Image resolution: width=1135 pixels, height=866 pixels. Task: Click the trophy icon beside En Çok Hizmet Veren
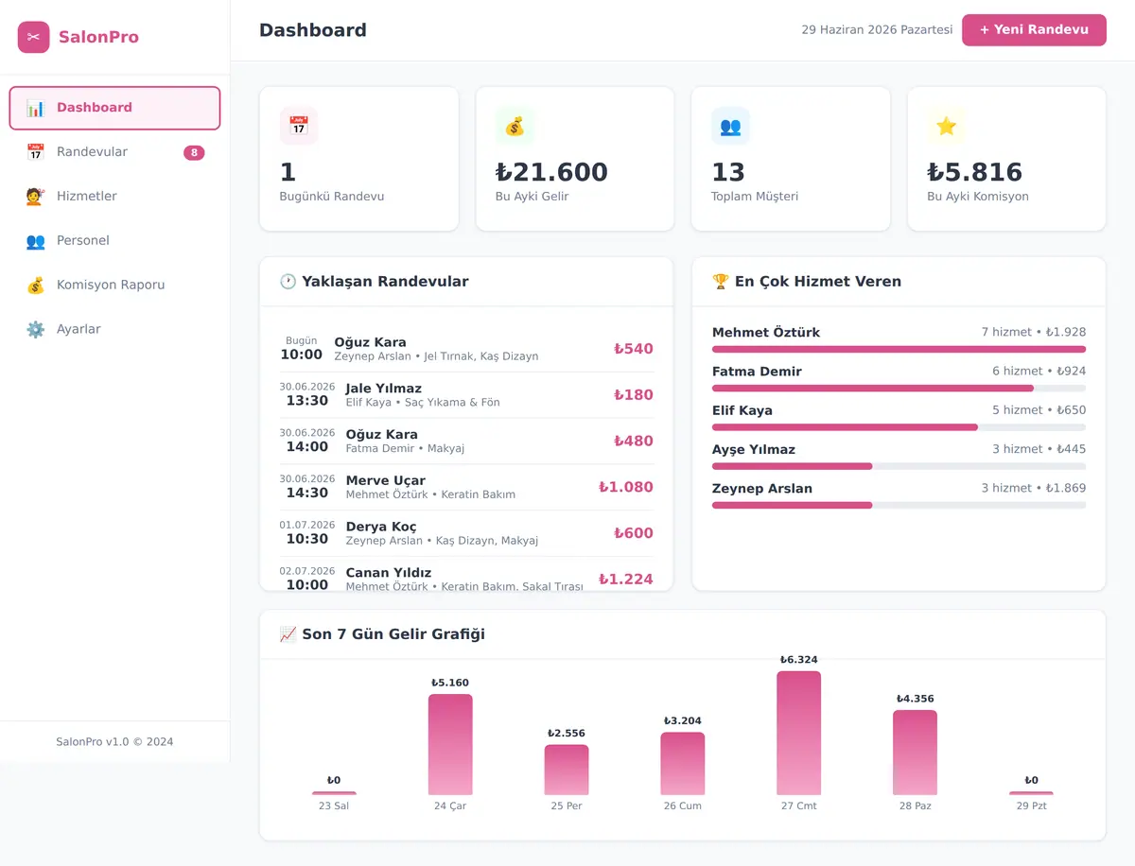pos(721,282)
